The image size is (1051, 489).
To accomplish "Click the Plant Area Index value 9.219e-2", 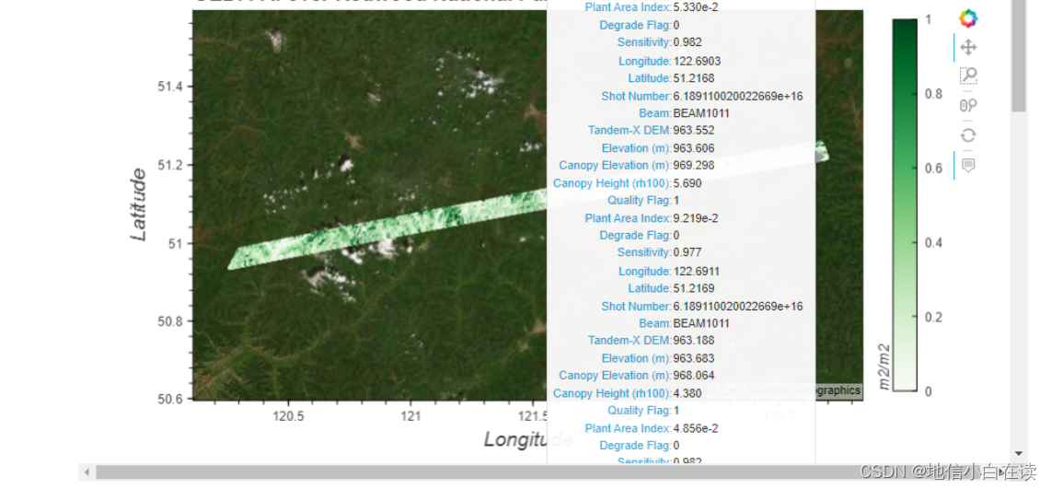I will pos(695,218).
